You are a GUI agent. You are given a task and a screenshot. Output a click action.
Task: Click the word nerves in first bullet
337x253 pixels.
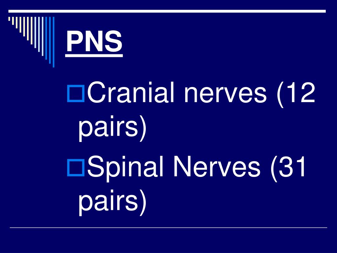pyautogui.click(x=225, y=95)
